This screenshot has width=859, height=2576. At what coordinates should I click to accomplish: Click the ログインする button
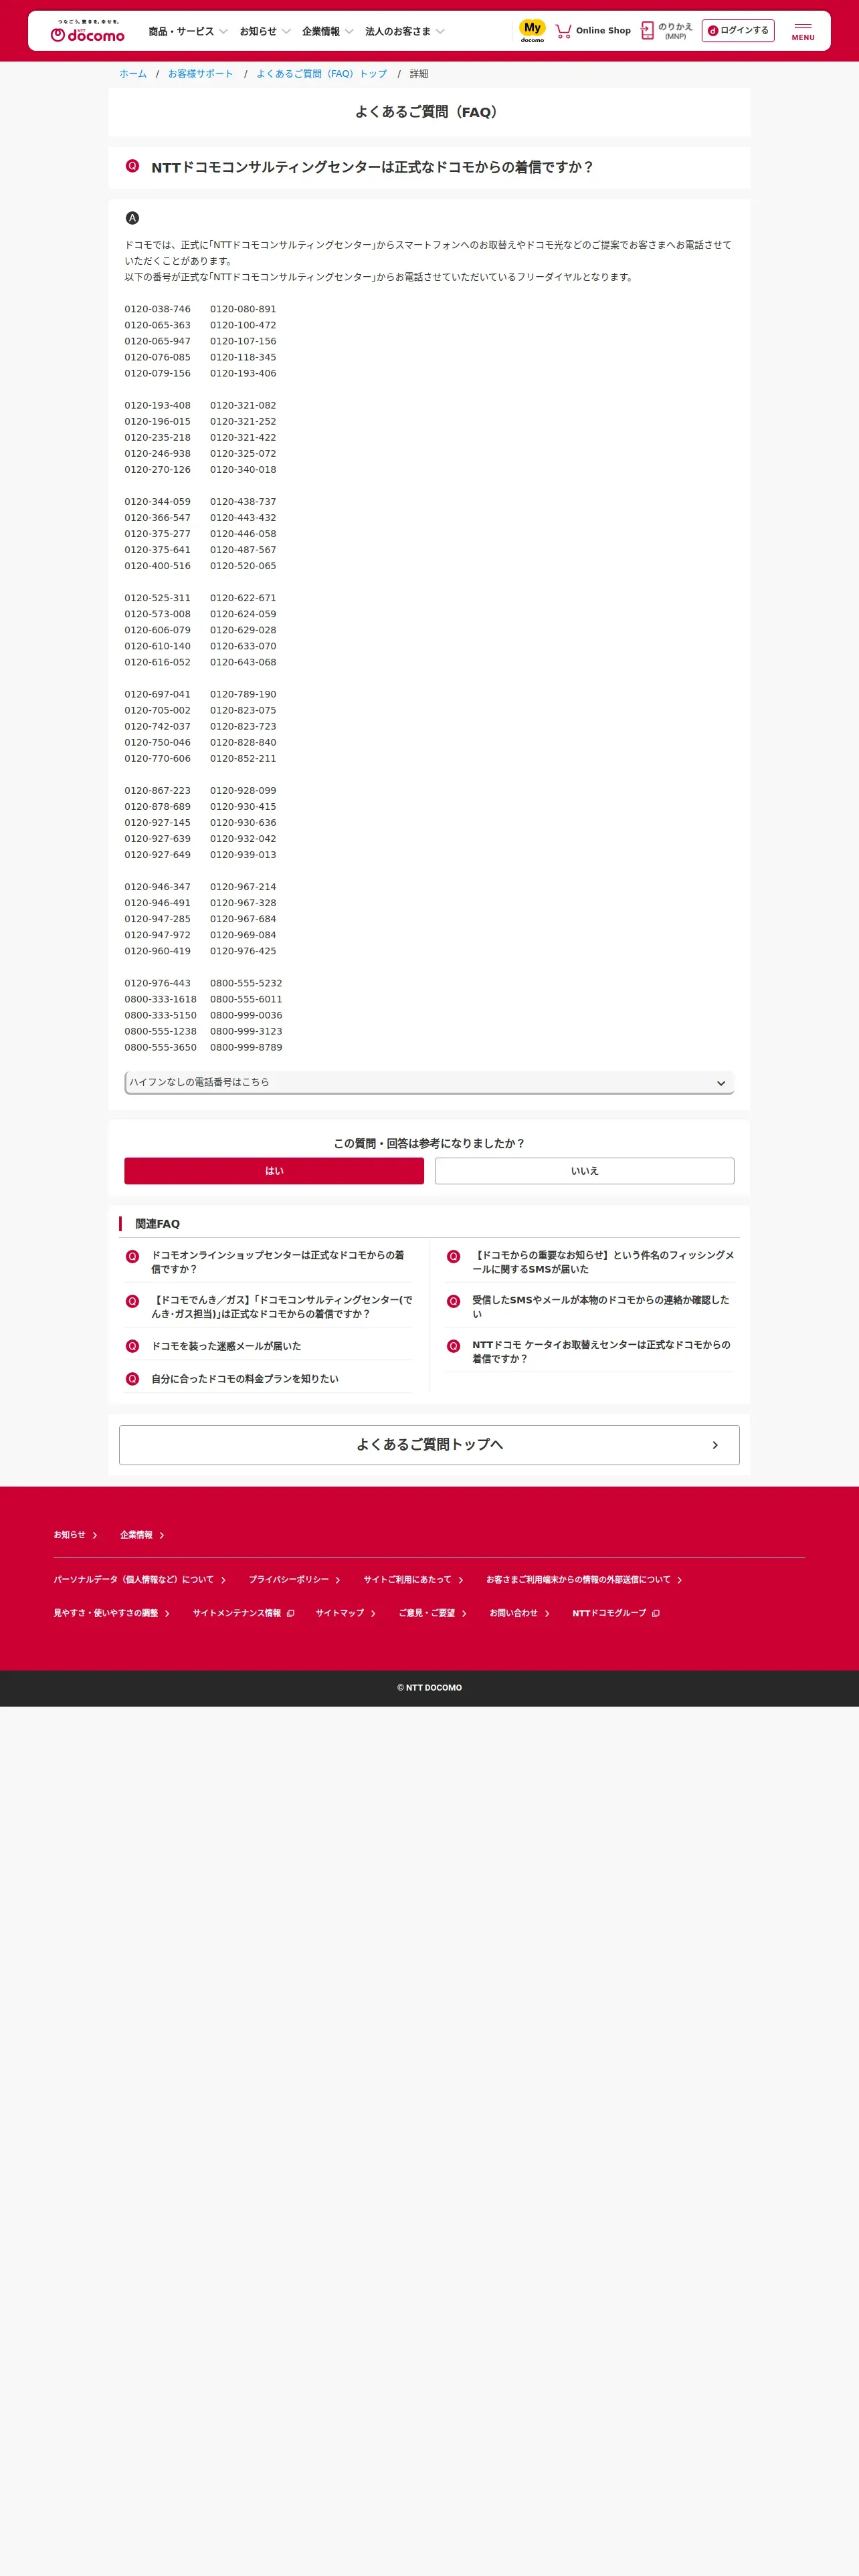click(x=738, y=31)
